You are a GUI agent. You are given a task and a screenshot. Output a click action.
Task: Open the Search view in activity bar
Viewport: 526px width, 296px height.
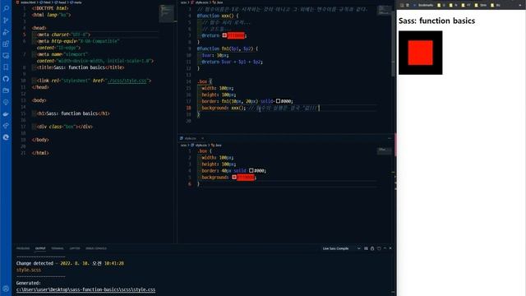tap(6, 9)
